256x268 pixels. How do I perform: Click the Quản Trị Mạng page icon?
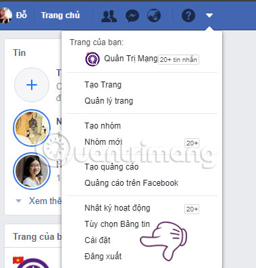[93, 59]
